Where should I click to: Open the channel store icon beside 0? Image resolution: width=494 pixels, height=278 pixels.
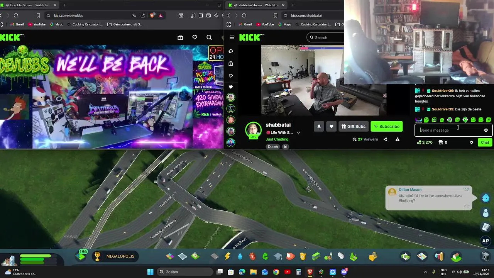(x=440, y=142)
